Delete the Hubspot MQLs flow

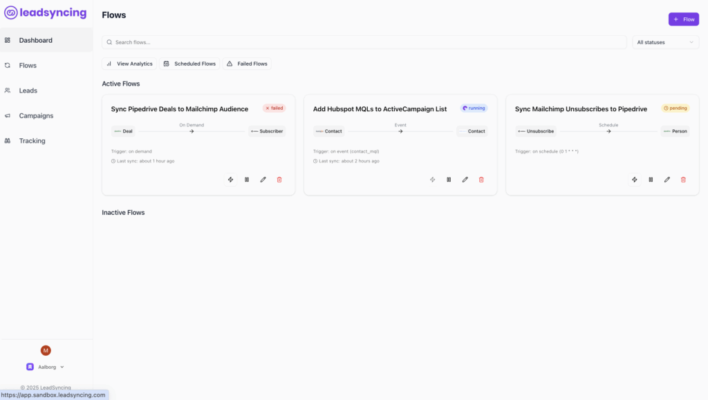coord(481,180)
